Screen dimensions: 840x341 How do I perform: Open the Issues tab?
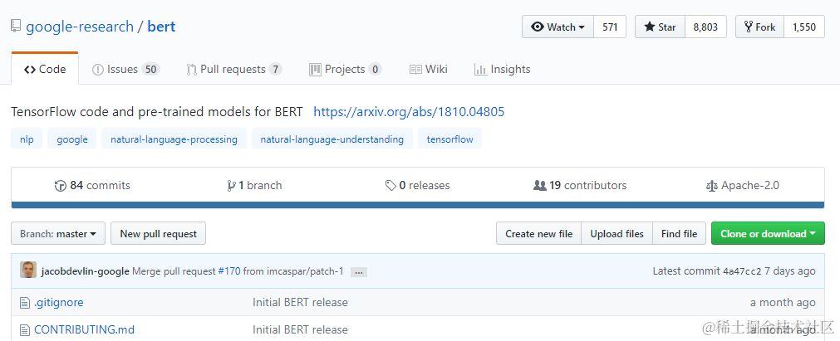point(126,69)
